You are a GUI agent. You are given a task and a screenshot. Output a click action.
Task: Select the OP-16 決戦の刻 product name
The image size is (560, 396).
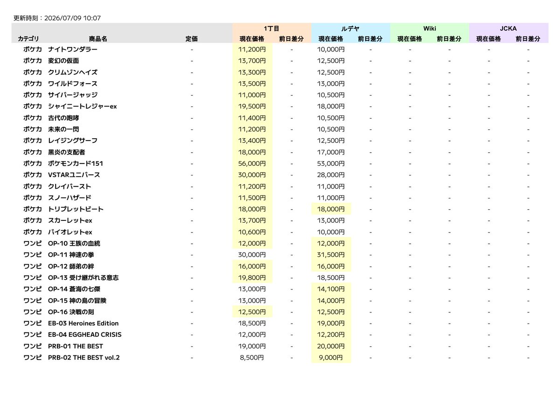(x=71, y=311)
